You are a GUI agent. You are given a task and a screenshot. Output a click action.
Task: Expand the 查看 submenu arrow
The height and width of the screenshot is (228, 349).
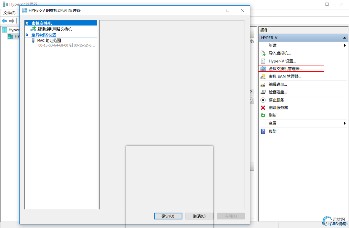[345, 123]
